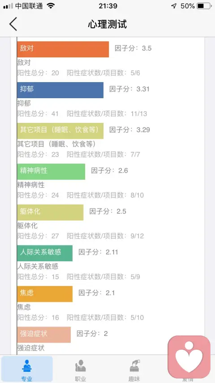The width and height of the screenshot is (215, 383).
Task: Tap the 职业 tab icon
Action: (81, 366)
